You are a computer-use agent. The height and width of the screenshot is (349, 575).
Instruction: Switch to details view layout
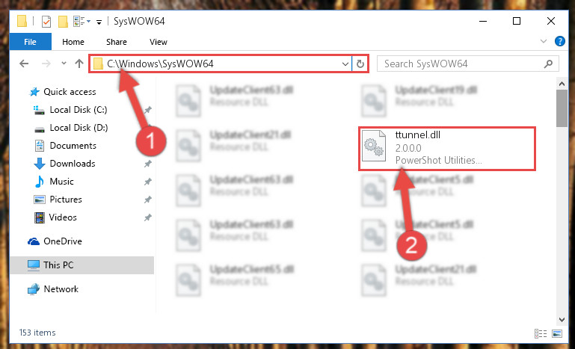[x=541, y=333]
